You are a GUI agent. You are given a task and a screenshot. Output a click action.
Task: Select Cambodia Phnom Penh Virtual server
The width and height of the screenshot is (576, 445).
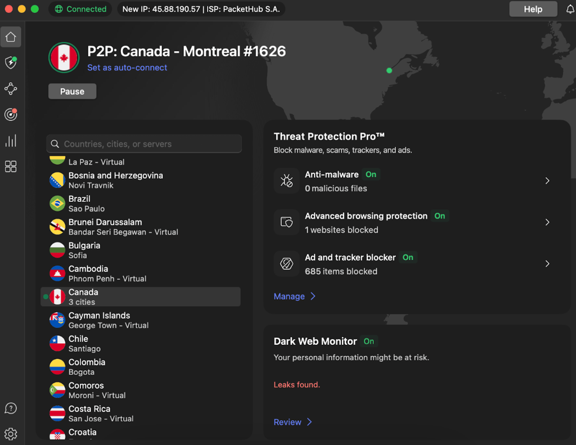(141, 274)
